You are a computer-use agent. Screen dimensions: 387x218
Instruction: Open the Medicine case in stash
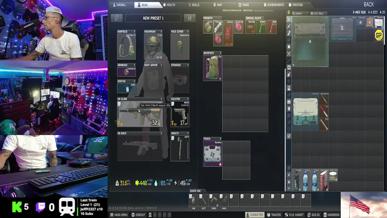[x=305, y=112]
